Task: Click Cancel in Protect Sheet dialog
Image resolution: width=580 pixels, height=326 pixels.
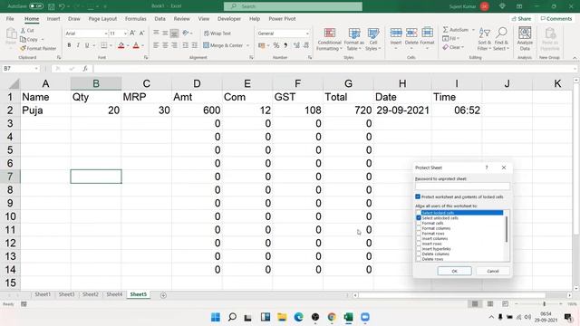Action: (493, 271)
